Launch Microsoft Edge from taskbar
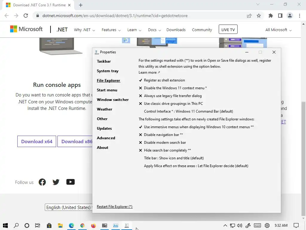 (71, 226)
